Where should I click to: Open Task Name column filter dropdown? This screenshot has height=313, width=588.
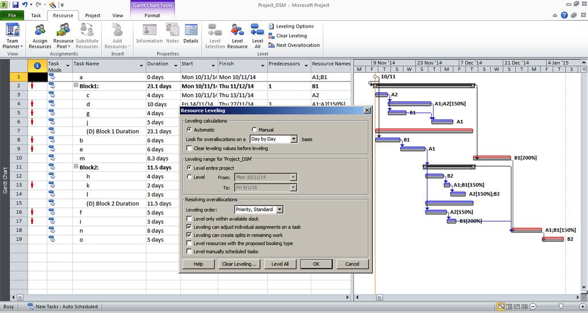click(141, 65)
